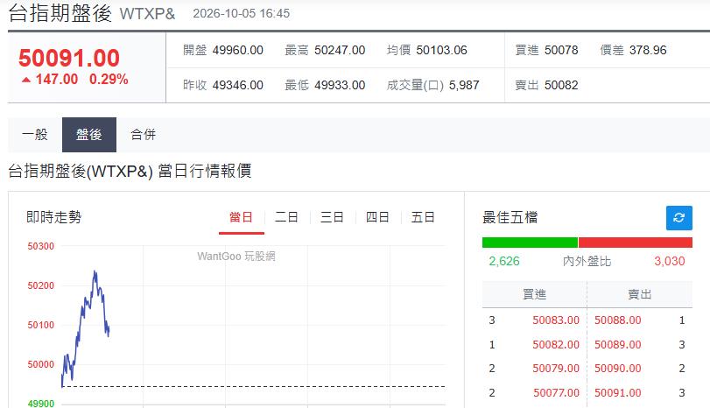Click the bid price 50082.00

point(556,345)
